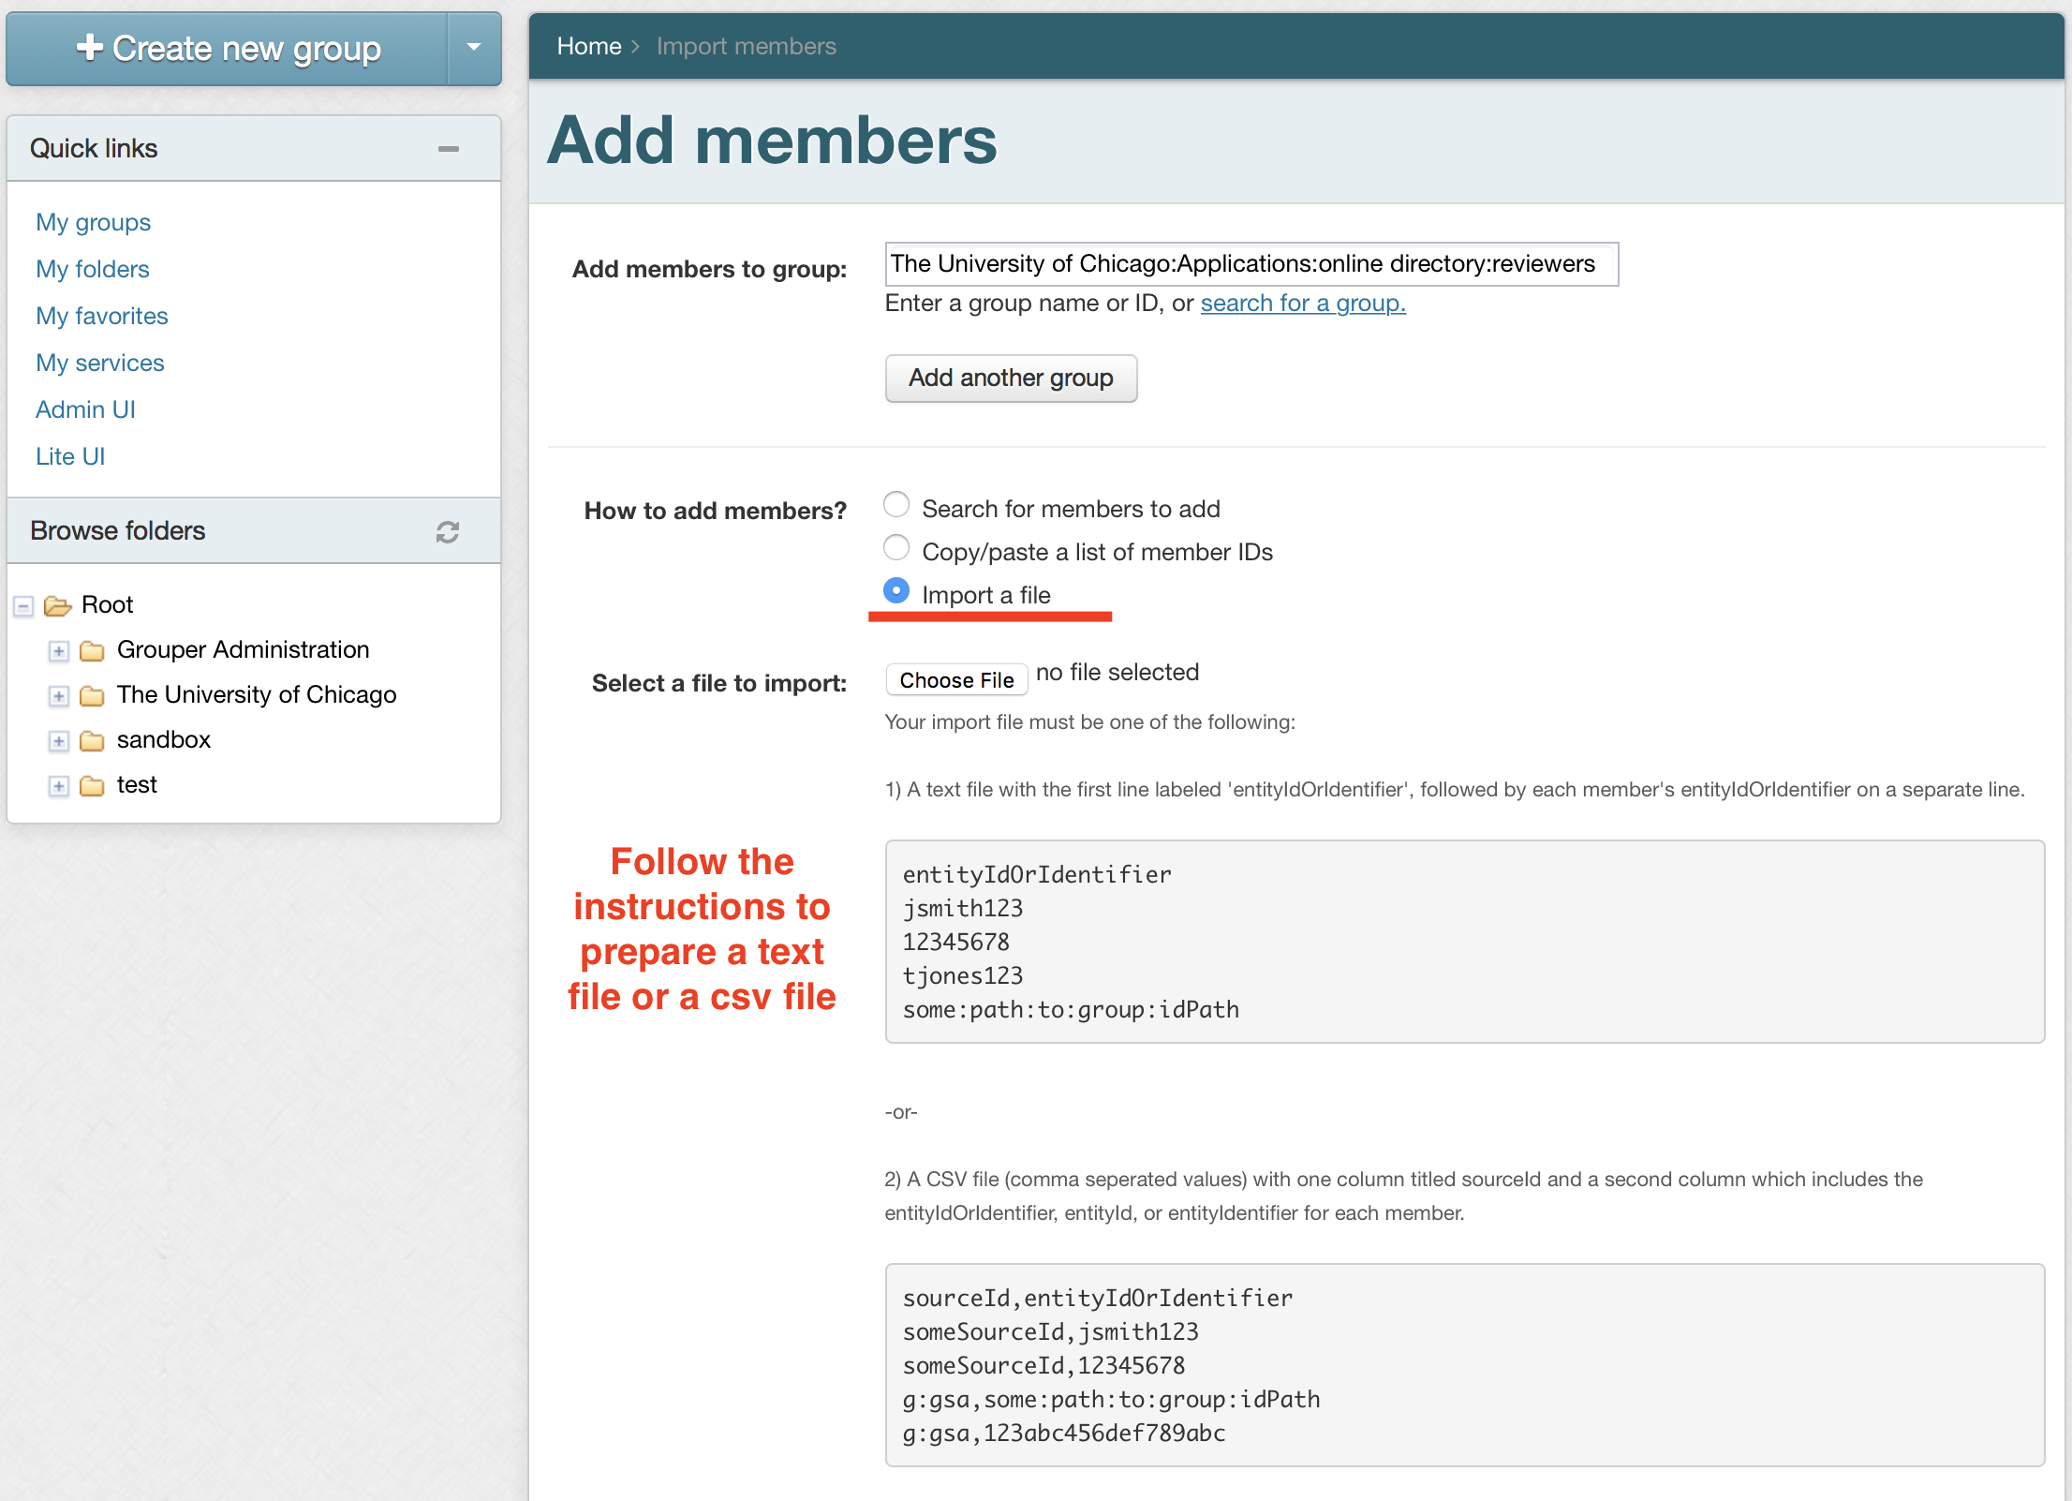The height and width of the screenshot is (1501, 2072).
Task: Refresh the Browse folders tree
Action: 448,531
